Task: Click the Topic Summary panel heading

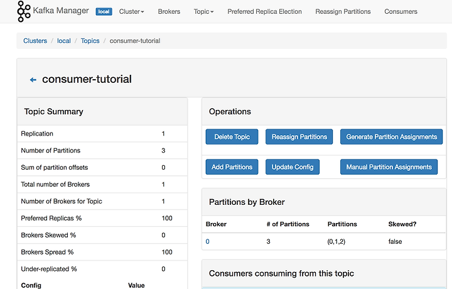Action: tap(53, 112)
